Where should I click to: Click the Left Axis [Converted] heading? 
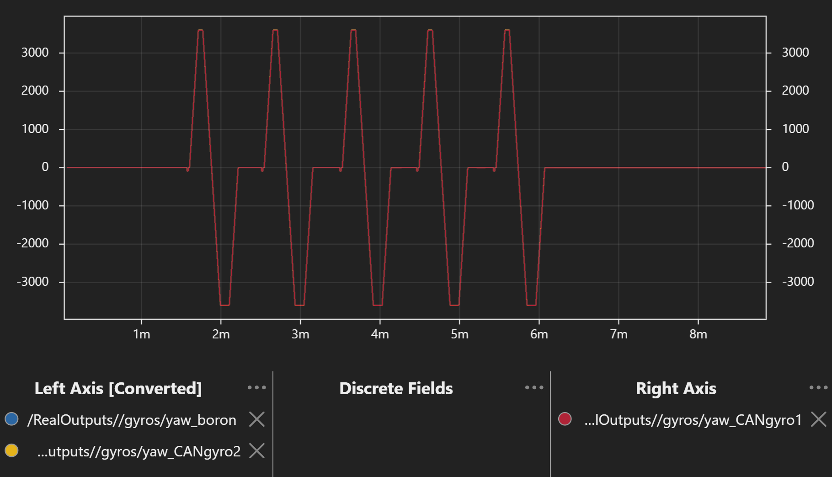tap(118, 389)
